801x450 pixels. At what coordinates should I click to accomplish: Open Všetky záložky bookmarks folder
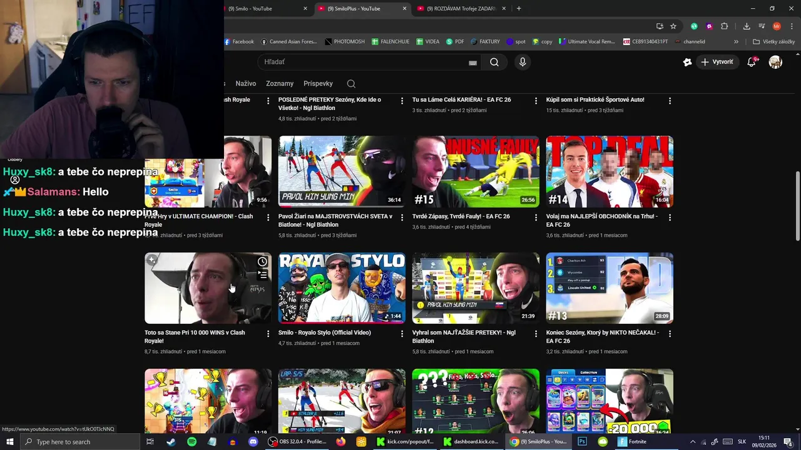(x=774, y=42)
